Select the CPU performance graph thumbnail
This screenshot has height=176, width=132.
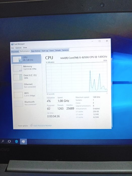click(x=17, y=59)
